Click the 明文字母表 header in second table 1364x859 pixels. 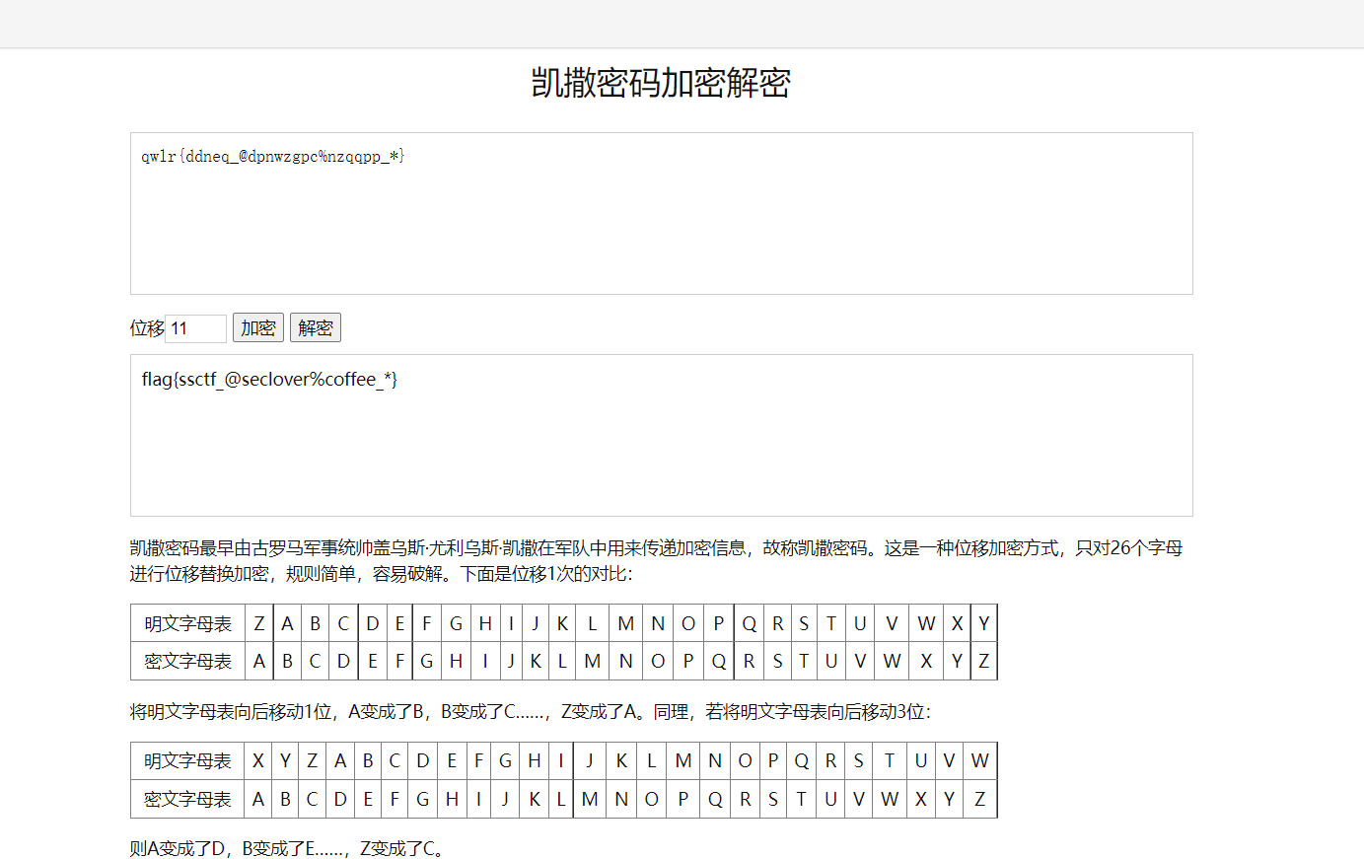coord(187,760)
